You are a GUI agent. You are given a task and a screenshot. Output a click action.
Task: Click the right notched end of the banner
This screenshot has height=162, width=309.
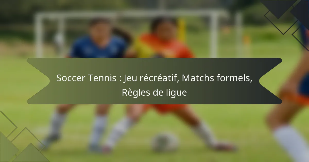point(271,81)
